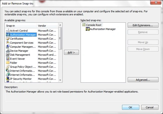The width and height of the screenshot is (163, 114).
Task: Click the Authorization Manager description text
Action: point(72,92)
